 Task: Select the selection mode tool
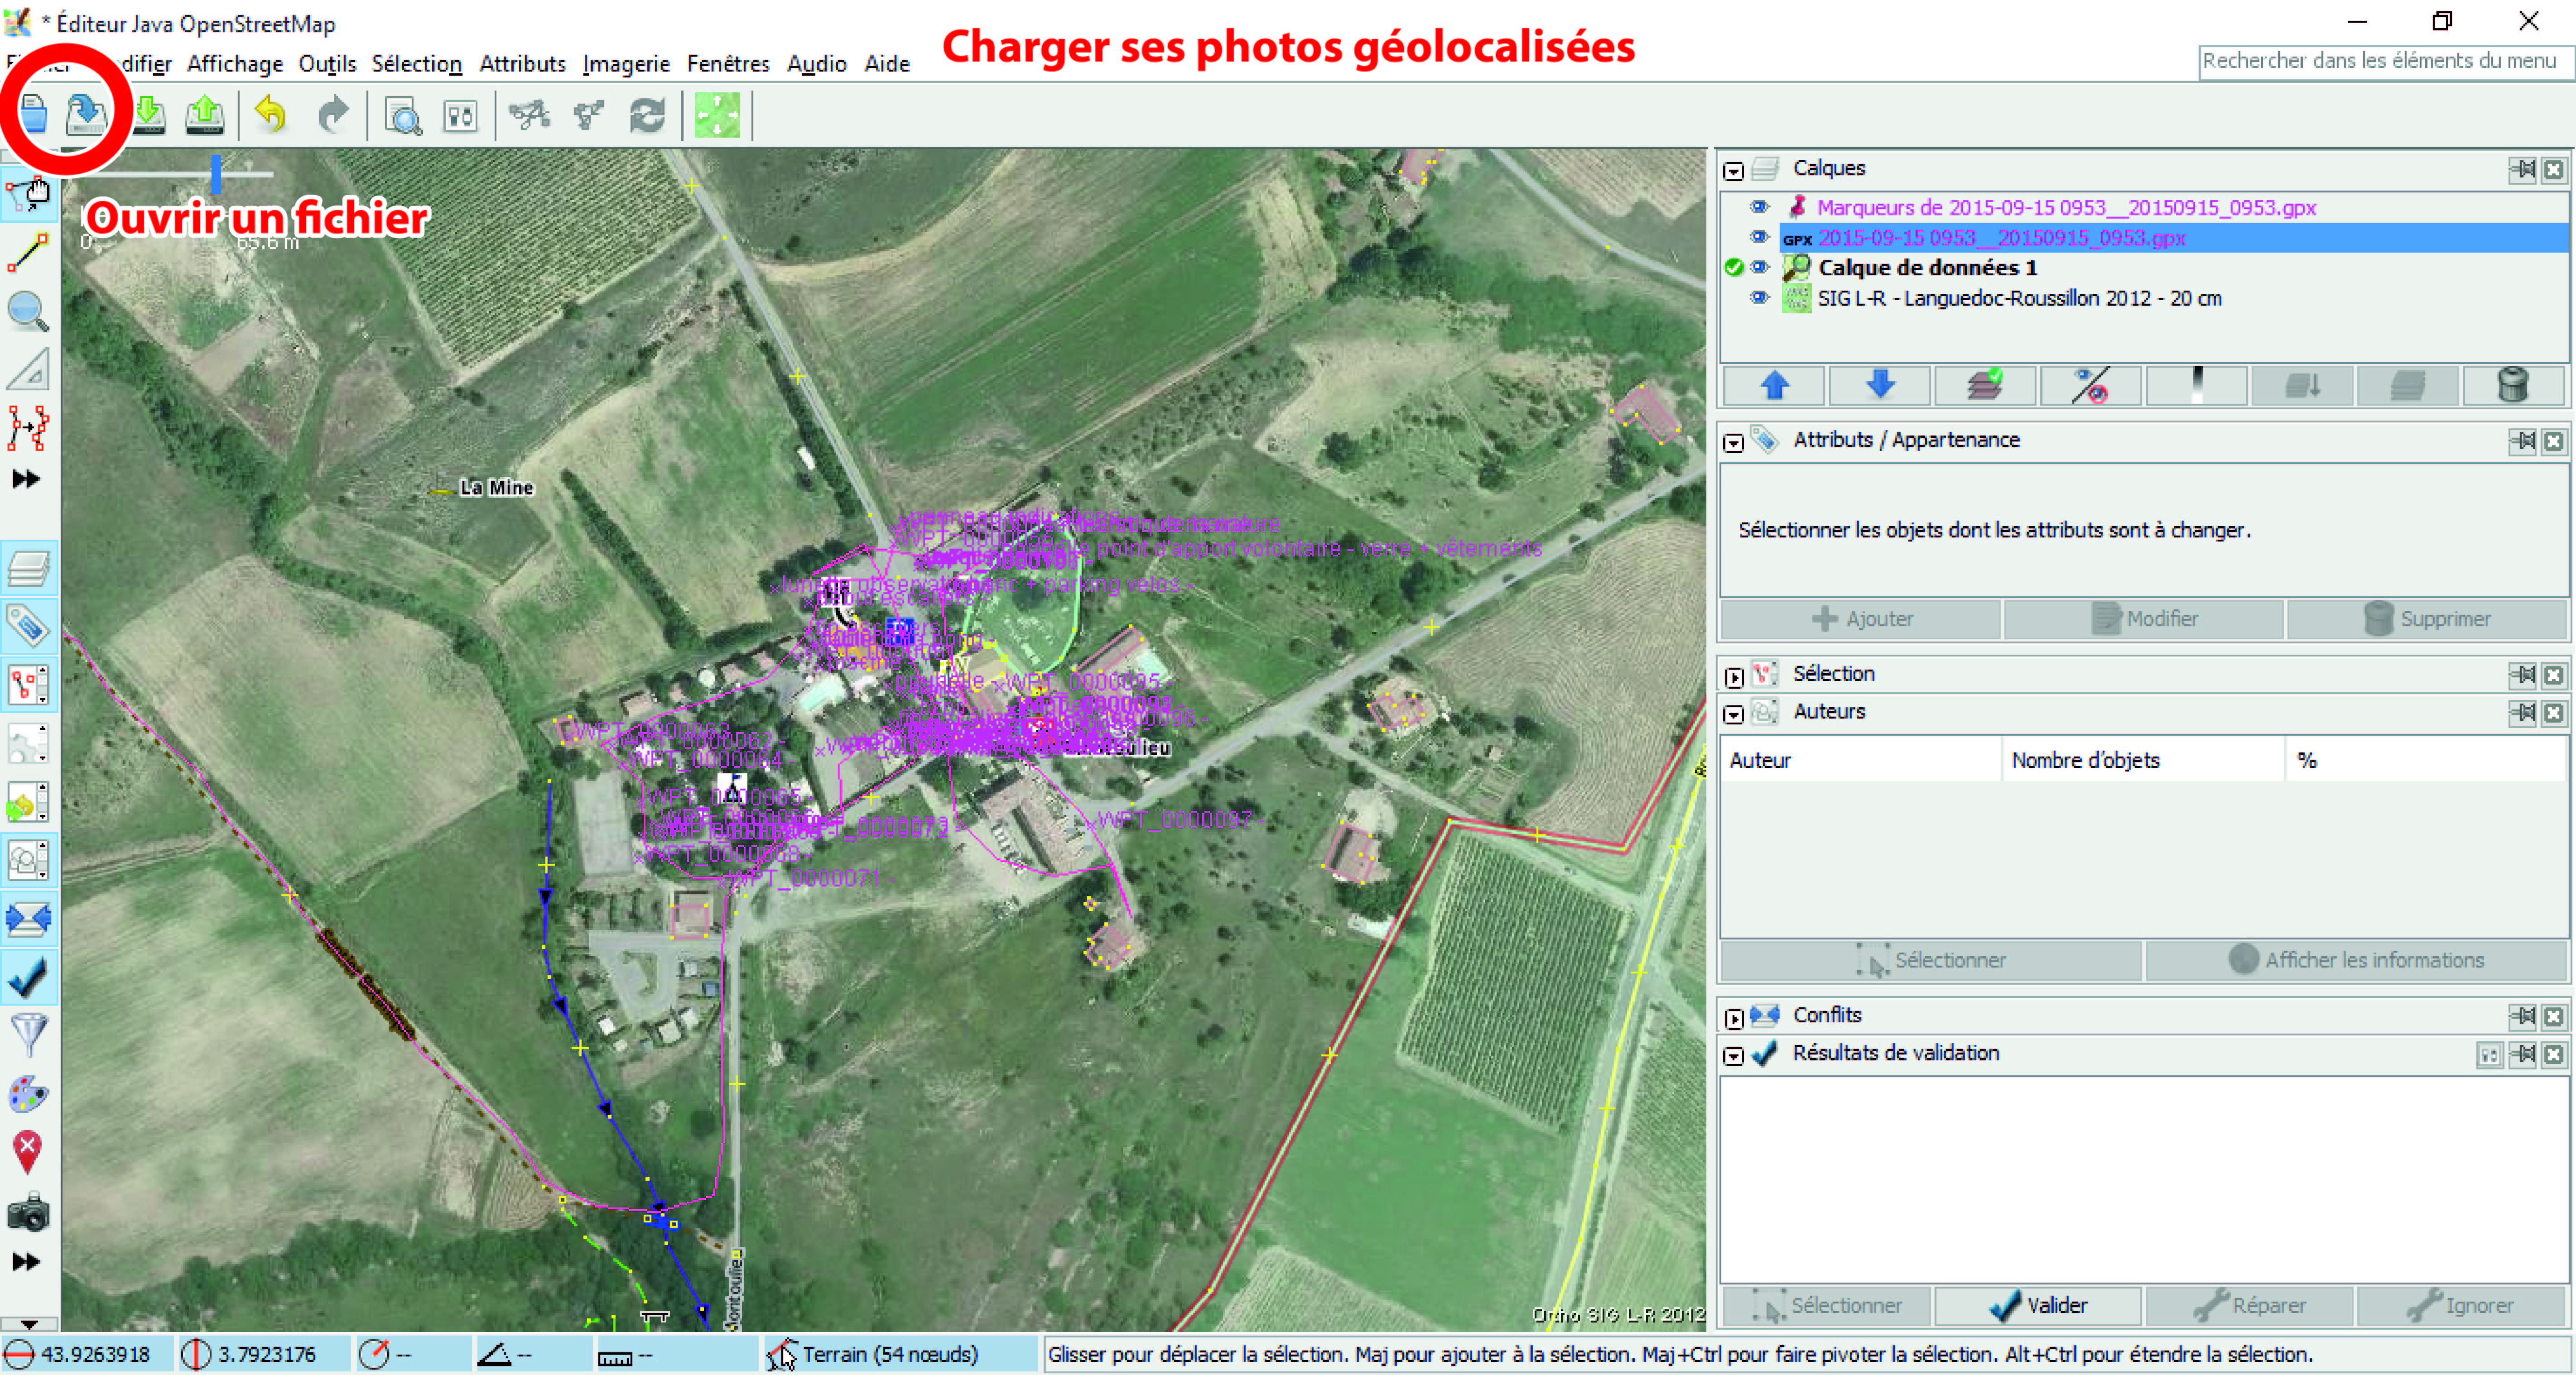coord(28,194)
